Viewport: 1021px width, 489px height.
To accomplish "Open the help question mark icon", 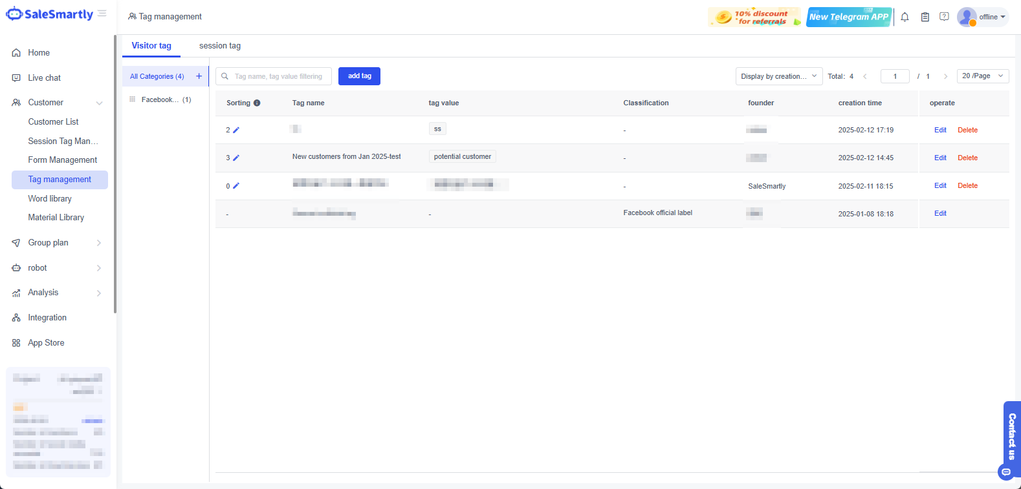I will click(x=944, y=17).
